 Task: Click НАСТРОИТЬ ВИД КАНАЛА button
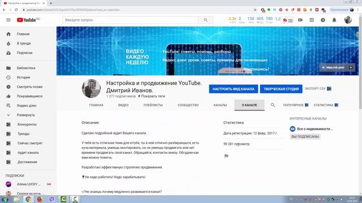234,89
